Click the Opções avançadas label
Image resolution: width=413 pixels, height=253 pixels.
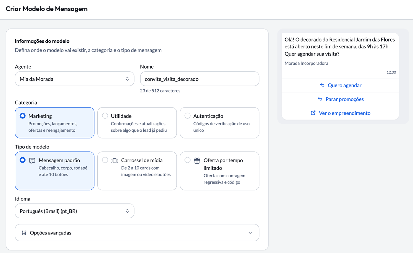[x=51, y=233]
